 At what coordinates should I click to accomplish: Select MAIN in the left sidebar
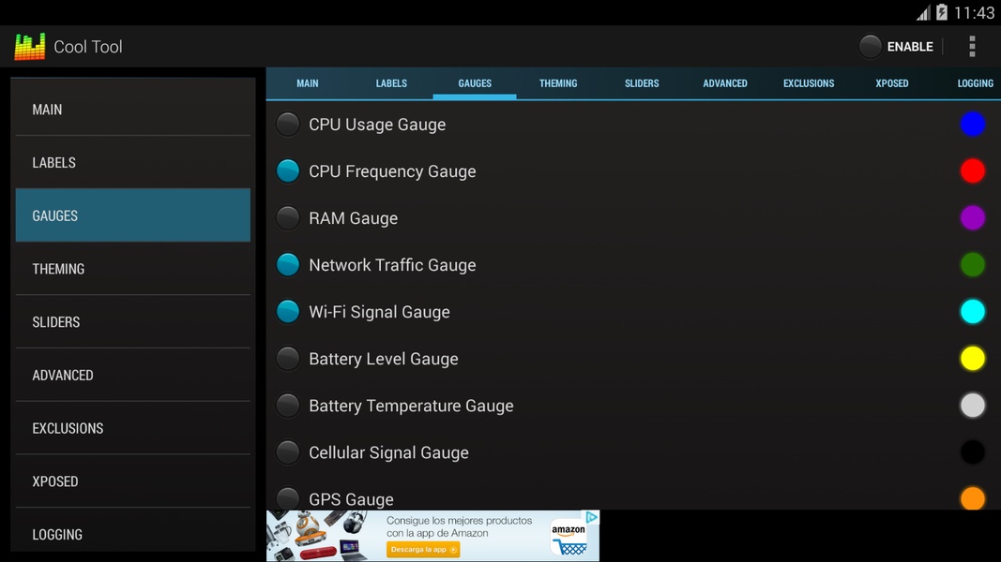pos(133,109)
